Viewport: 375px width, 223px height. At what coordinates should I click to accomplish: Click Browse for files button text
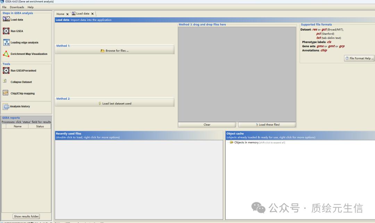[x=117, y=51]
